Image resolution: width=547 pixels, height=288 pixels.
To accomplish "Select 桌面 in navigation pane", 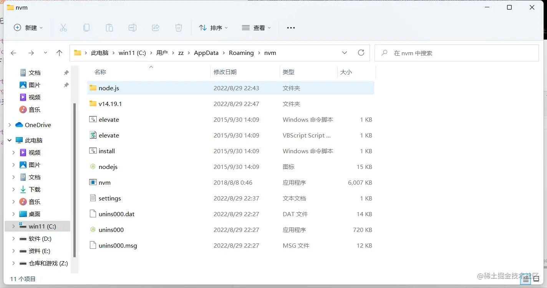I will (35, 214).
